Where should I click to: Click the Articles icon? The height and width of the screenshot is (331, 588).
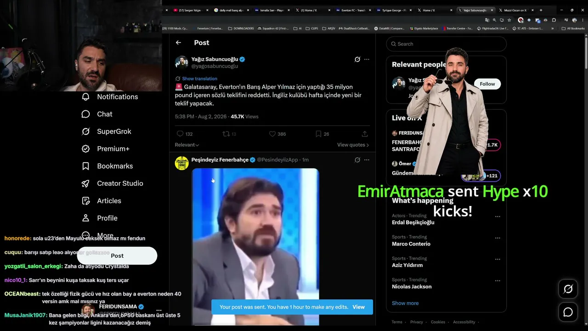pyautogui.click(x=85, y=201)
